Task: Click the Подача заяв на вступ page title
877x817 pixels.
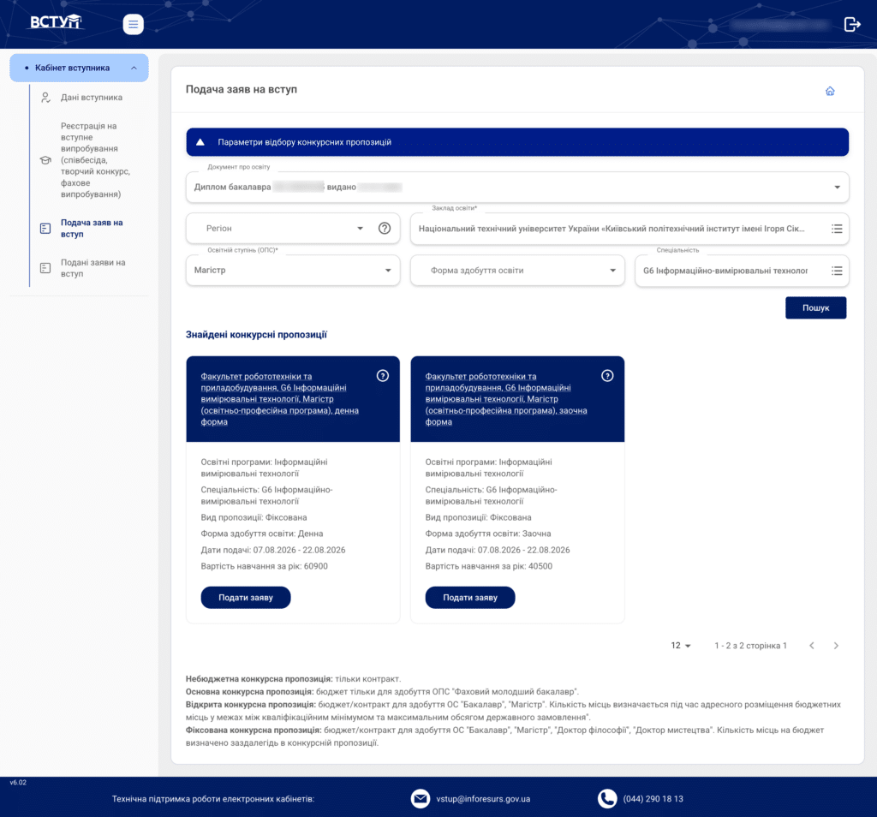Action: coord(241,89)
